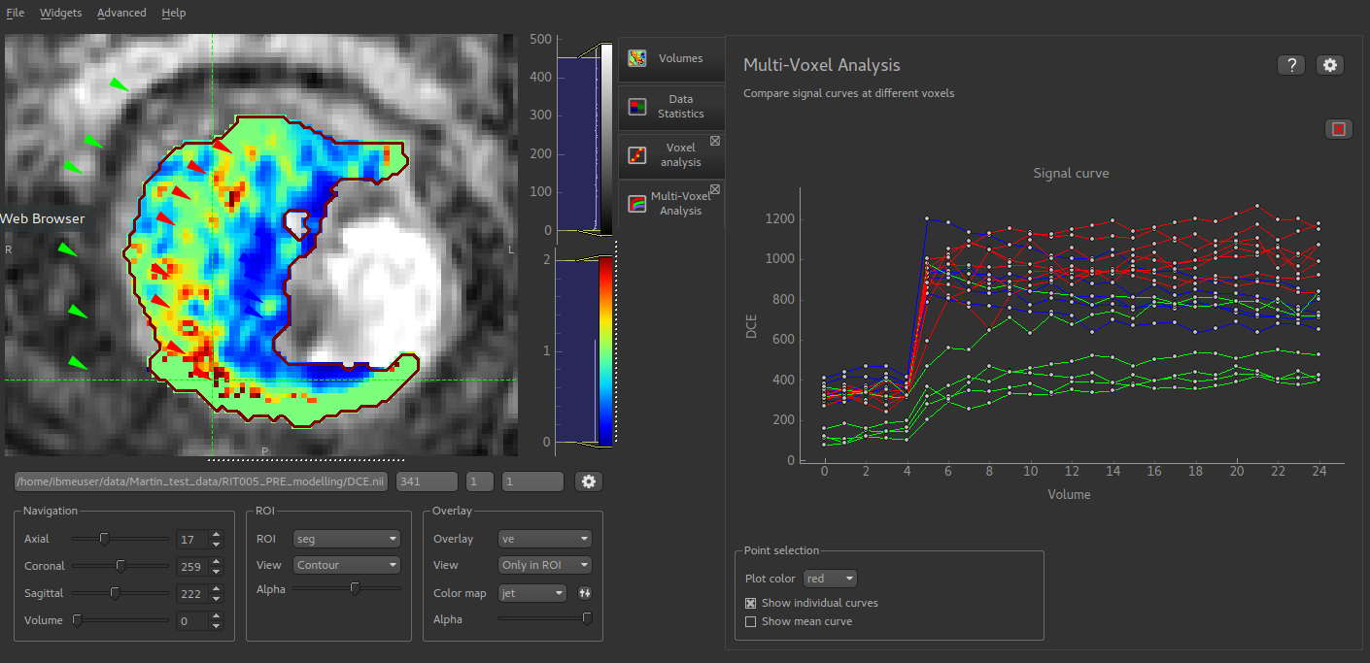1370x663 pixels.
Task: Select the Multi-Voxel Analysis widget icon
Action: pos(637,203)
